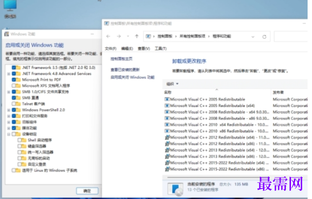Open the 组织 dropdown
Viewport: 312px width, 199px height.
(172, 84)
